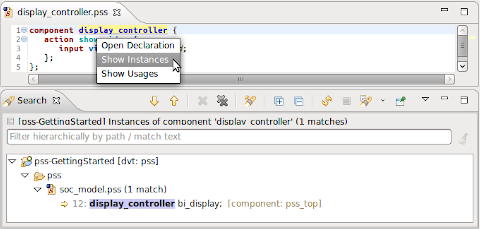Click the editor horizontal scrollbar thumb
480x229 pixels.
(x=241, y=79)
